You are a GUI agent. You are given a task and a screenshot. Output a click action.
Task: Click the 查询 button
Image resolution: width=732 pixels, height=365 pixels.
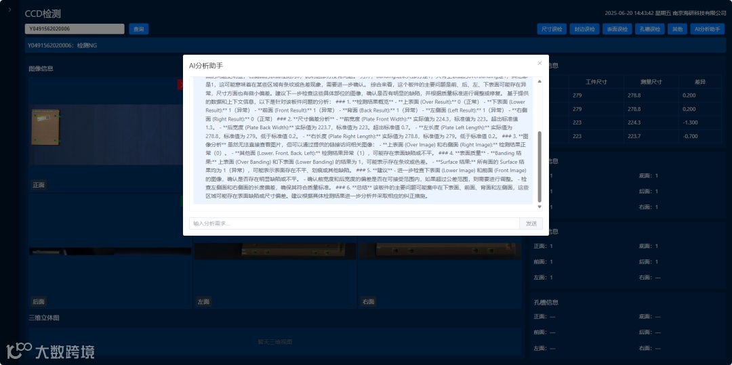(x=139, y=29)
